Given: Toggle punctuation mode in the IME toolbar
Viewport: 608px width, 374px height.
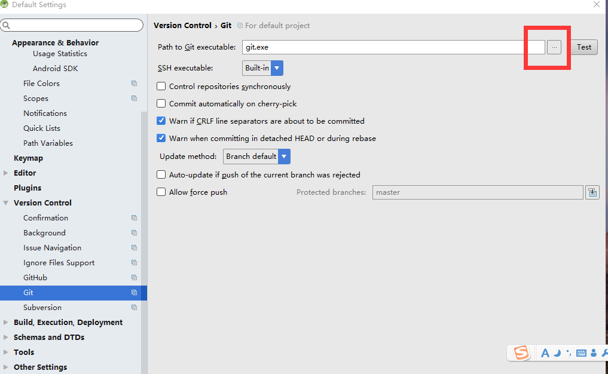Looking at the screenshot, I should pos(569,352).
